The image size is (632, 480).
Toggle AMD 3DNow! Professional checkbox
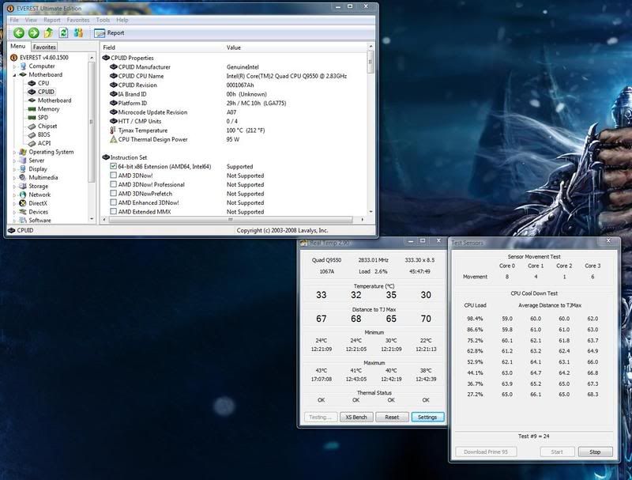[x=113, y=184]
